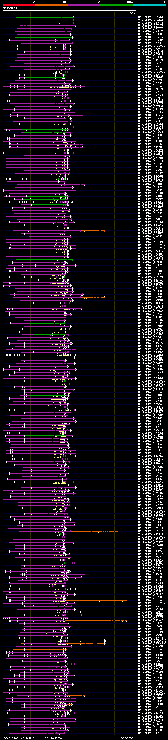The image size is (168, 740).
Task: Click the white query length ruler bar
Action: [x=69, y=11]
